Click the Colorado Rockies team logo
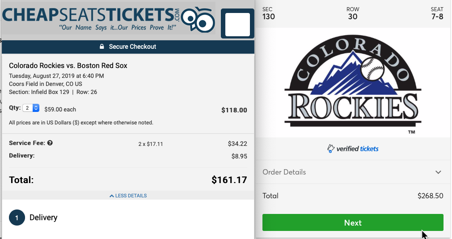 [353, 82]
